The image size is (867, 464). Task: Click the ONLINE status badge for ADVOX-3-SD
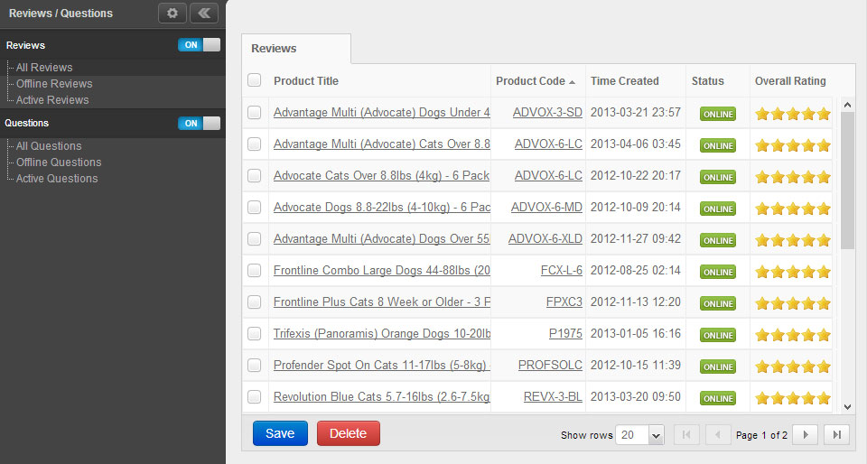coord(718,114)
